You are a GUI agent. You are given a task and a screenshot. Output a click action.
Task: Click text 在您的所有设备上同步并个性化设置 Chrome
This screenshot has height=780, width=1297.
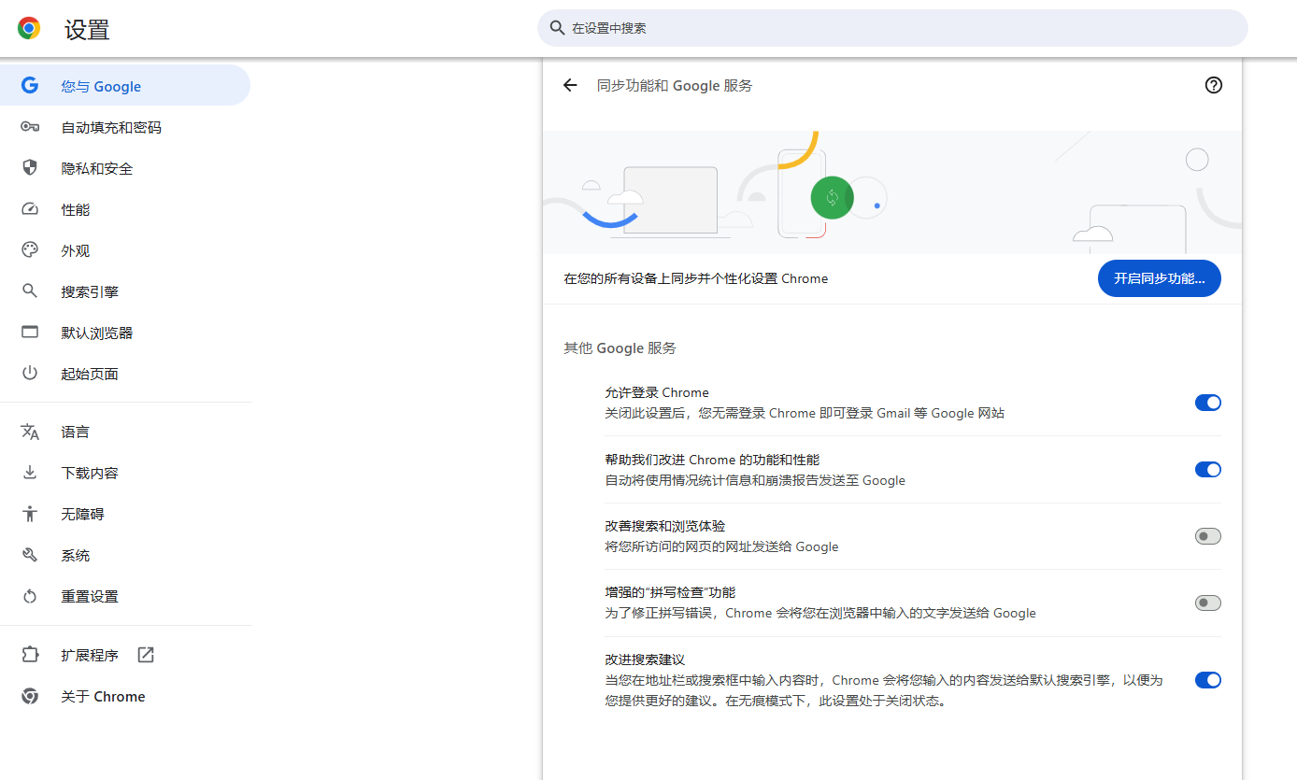click(x=695, y=278)
